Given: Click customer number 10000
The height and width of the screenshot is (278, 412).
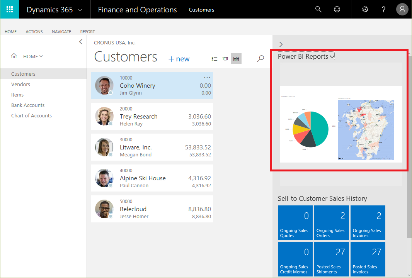Looking at the screenshot, I should pos(126,78).
